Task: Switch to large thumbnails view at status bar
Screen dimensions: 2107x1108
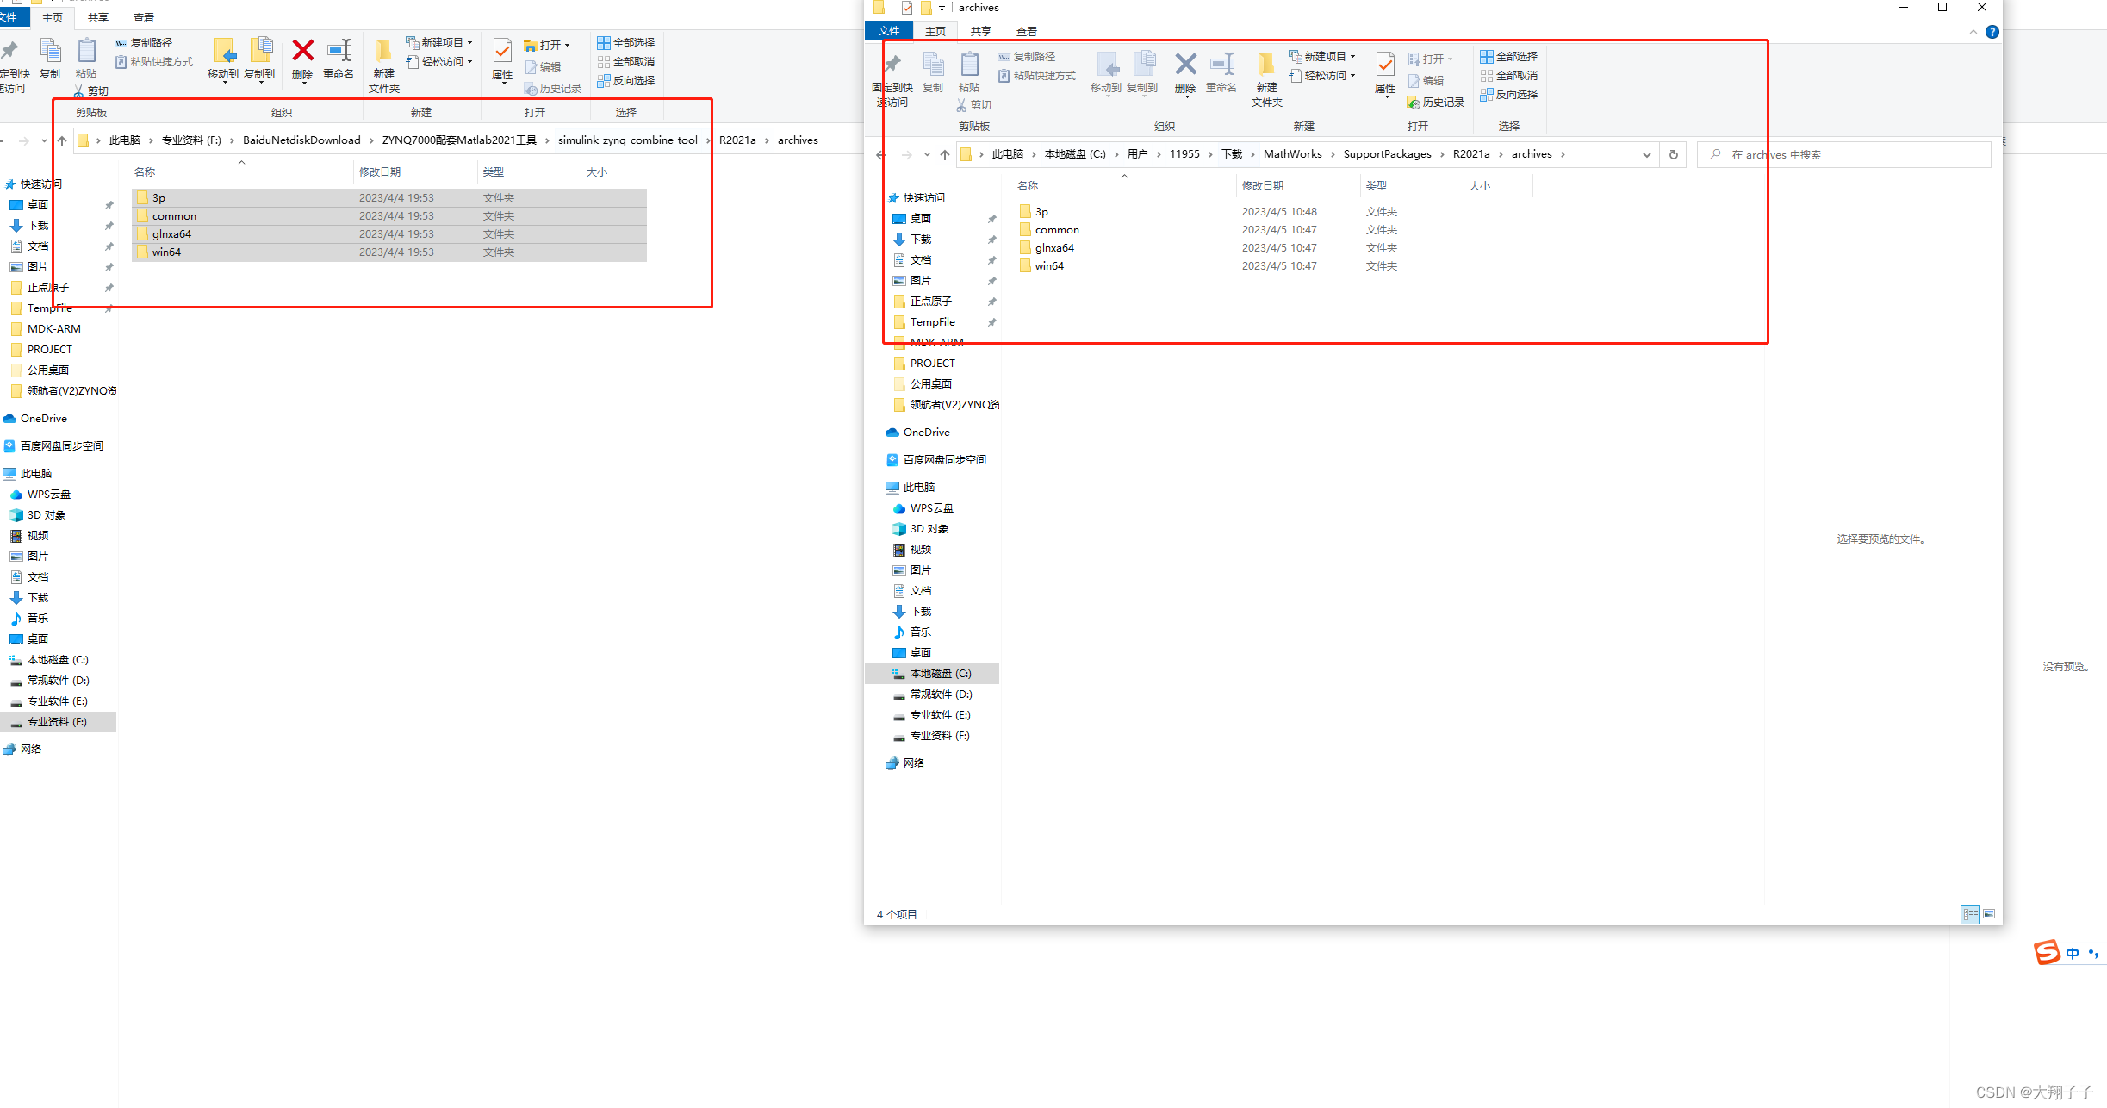Action: point(1990,914)
